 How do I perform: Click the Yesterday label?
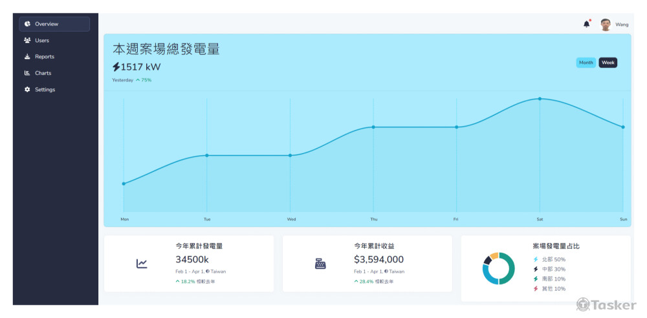click(x=122, y=80)
